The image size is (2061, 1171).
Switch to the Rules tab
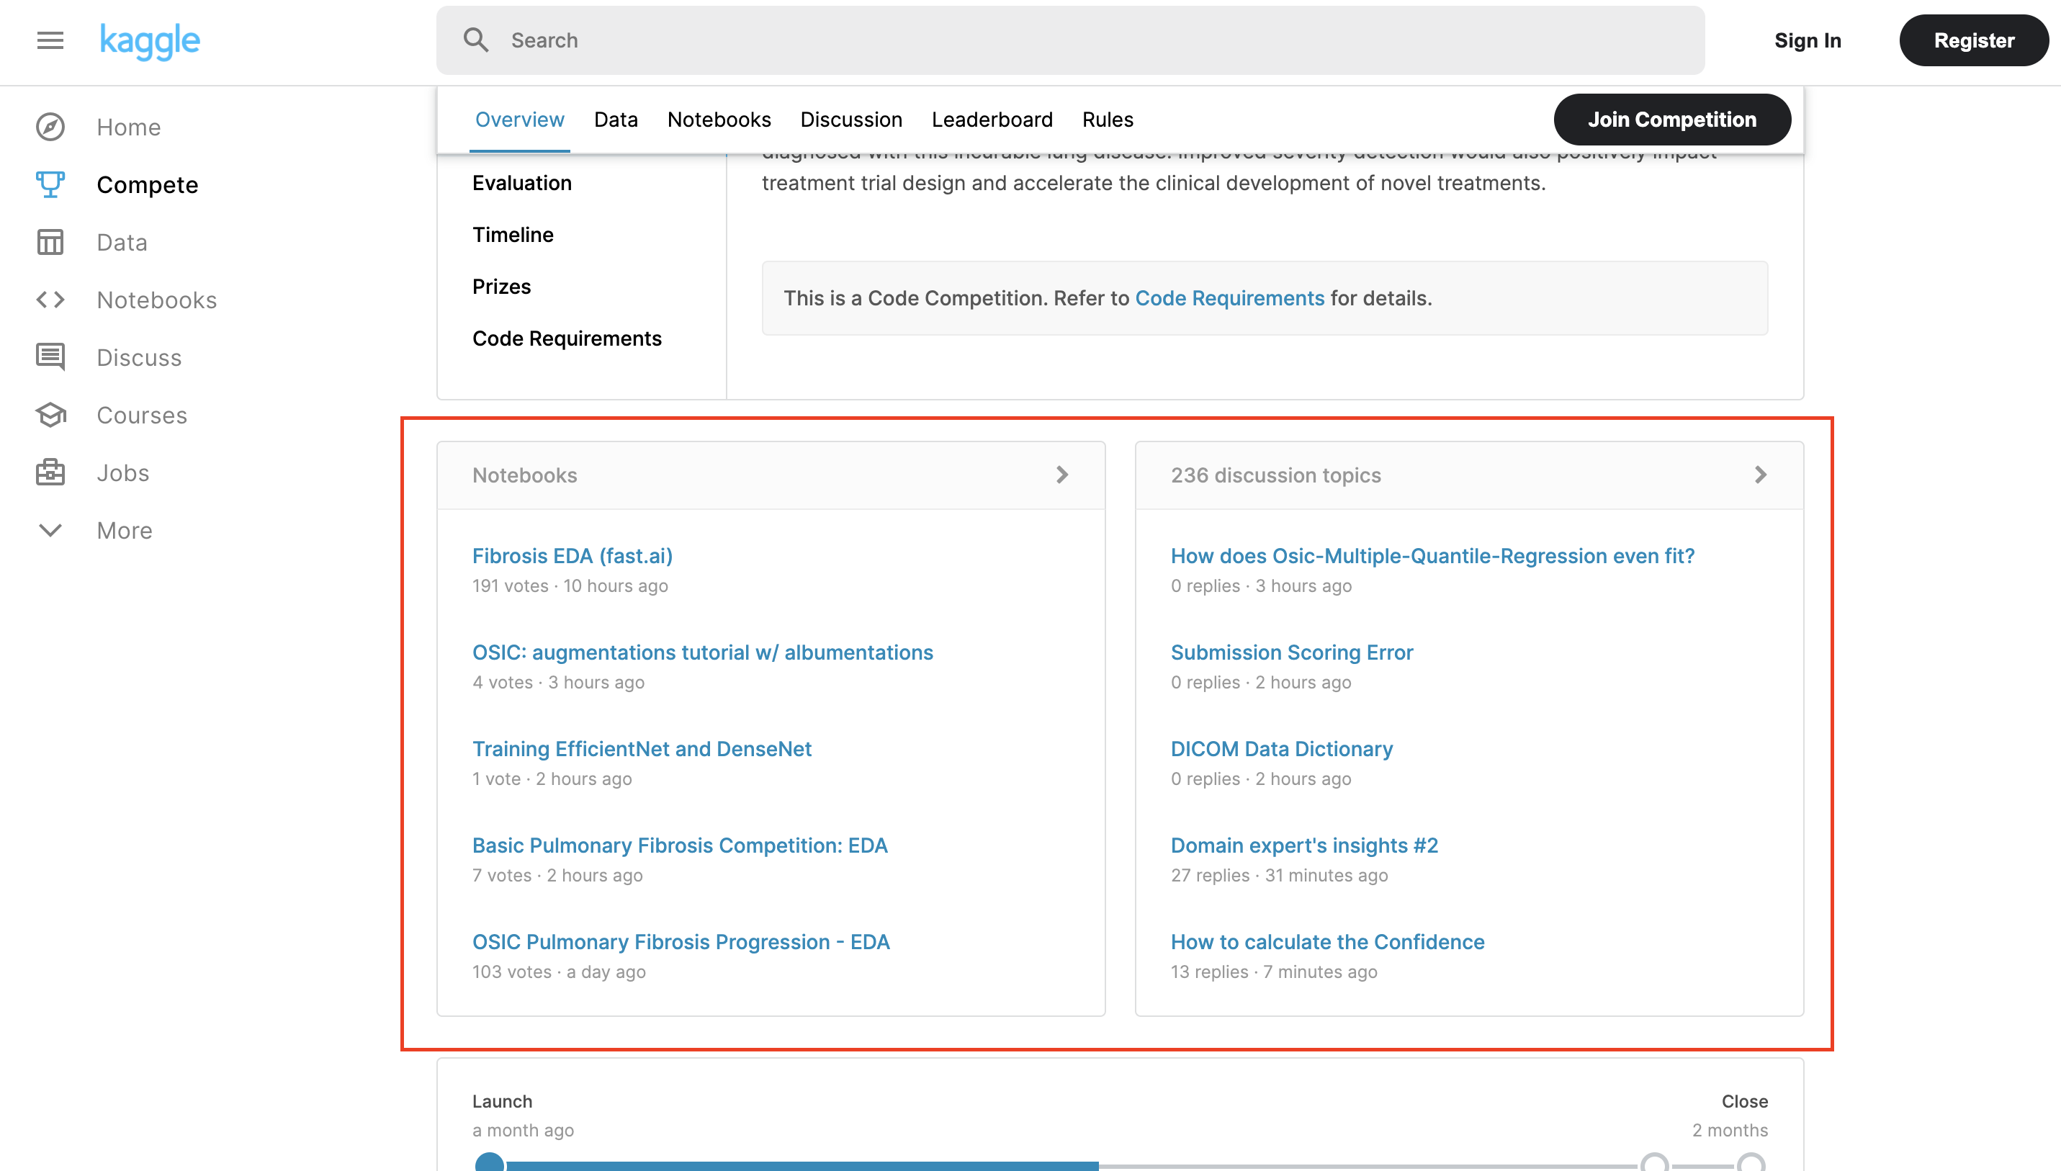click(x=1108, y=119)
